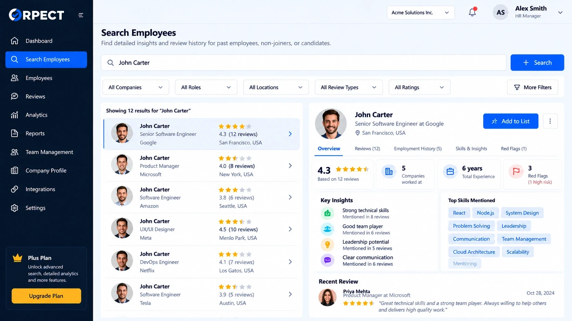Open the three-dot menu beside Add to List
This screenshot has height=321, width=572.
point(550,121)
